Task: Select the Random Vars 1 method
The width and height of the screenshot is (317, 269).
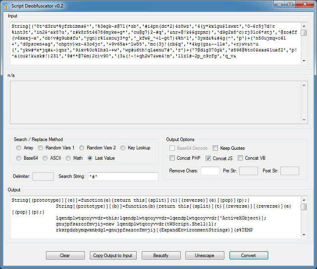Action: (x=41, y=148)
